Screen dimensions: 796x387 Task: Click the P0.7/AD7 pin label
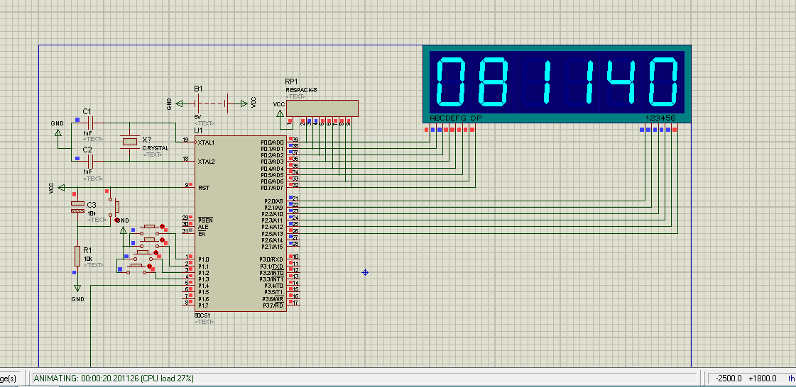(272, 188)
